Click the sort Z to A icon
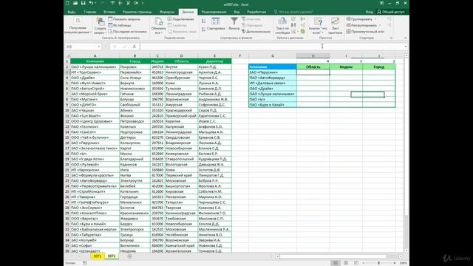The image size is (473, 266). [x=204, y=30]
